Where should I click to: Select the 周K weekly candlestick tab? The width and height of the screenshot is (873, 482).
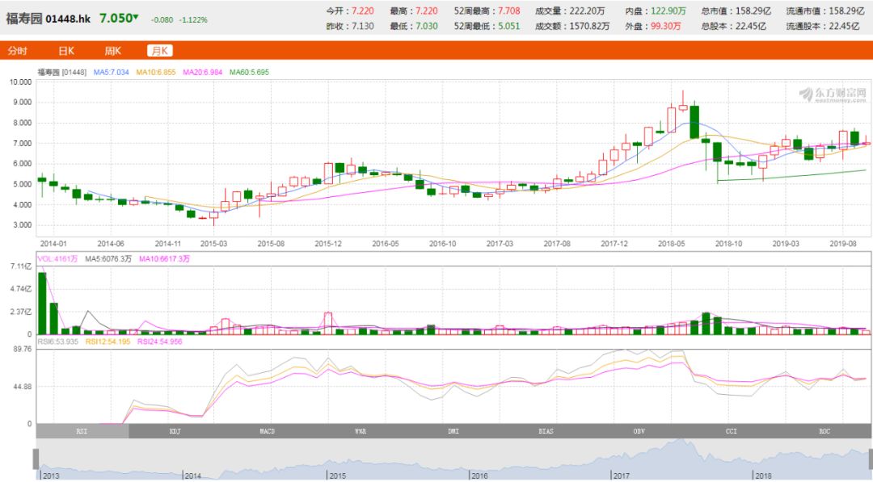112,51
